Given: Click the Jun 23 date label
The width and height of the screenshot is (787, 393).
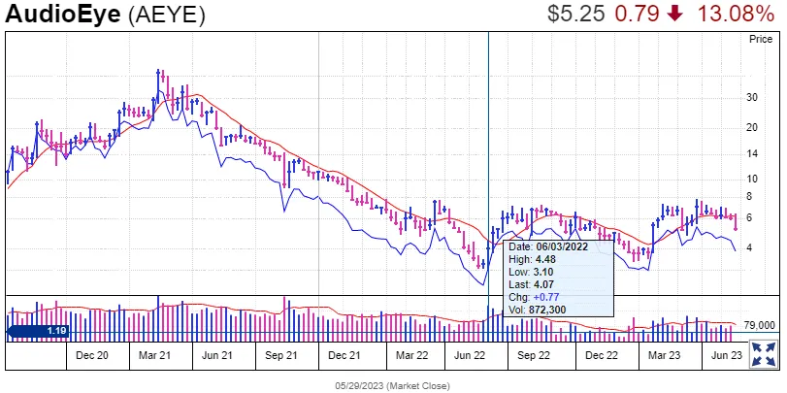Looking at the screenshot, I should click(x=726, y=356).
